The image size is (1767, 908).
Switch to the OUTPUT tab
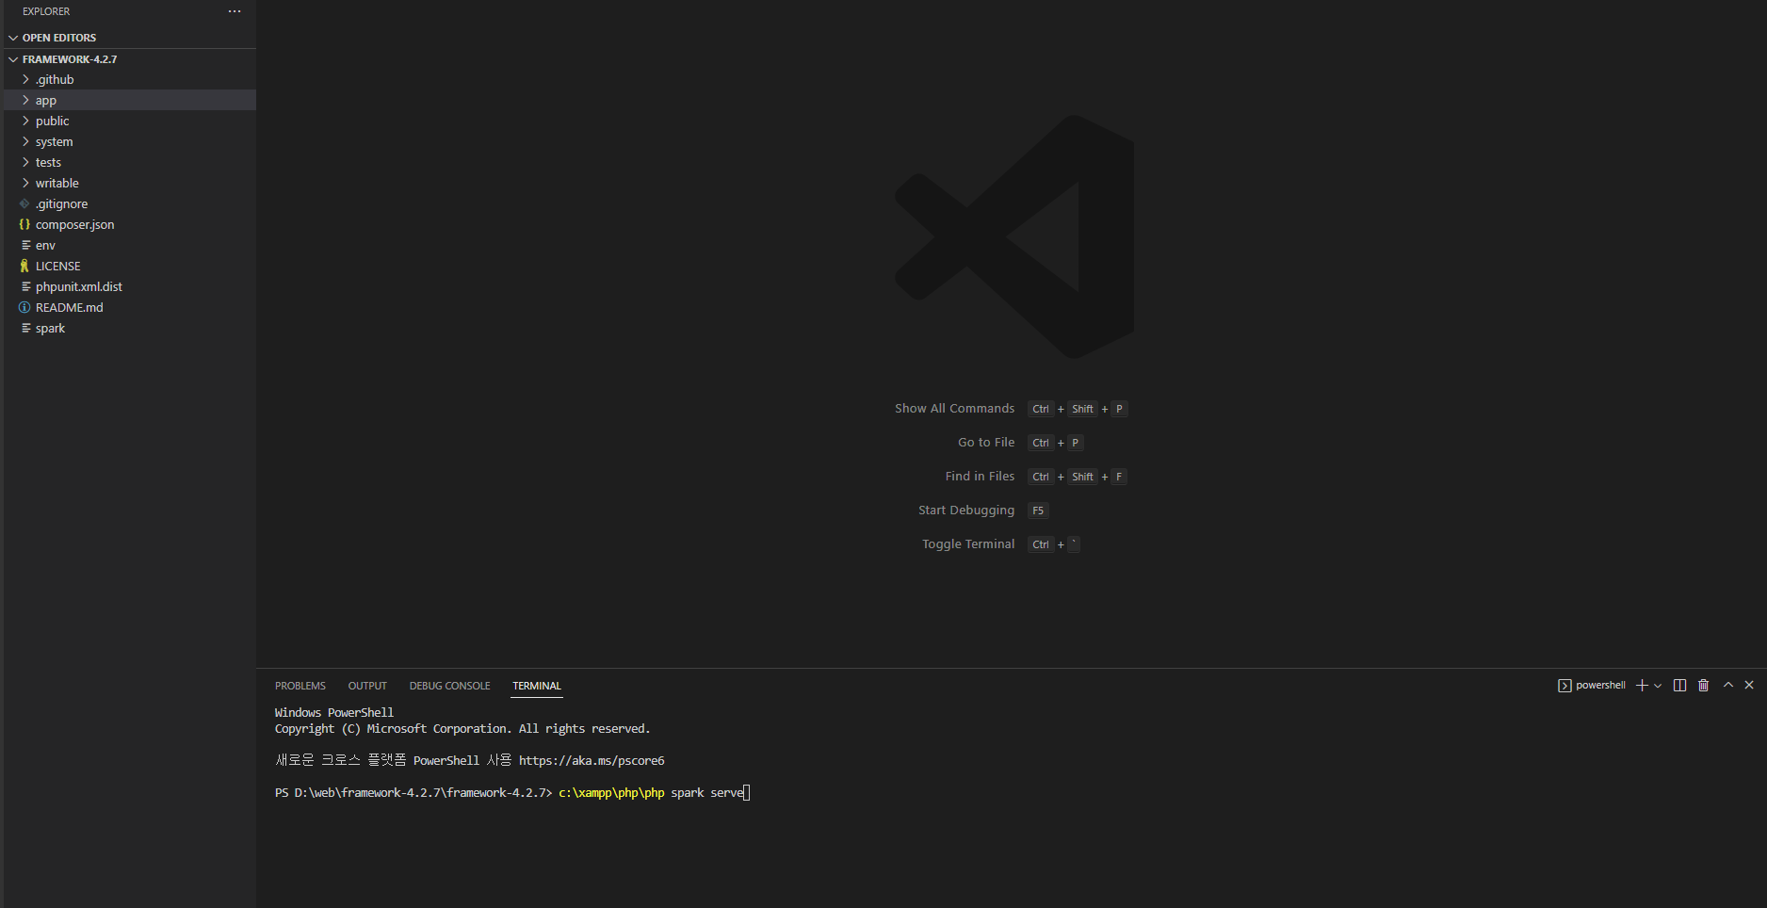(367, 686)
